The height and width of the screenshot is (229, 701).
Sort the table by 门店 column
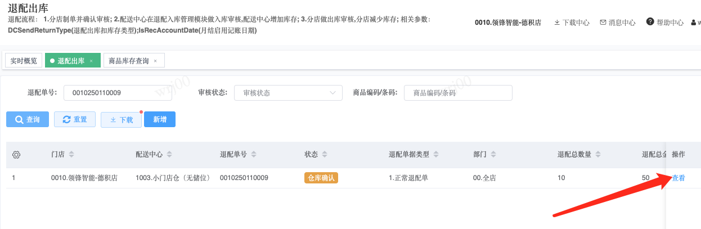click(x=71, y=155)
